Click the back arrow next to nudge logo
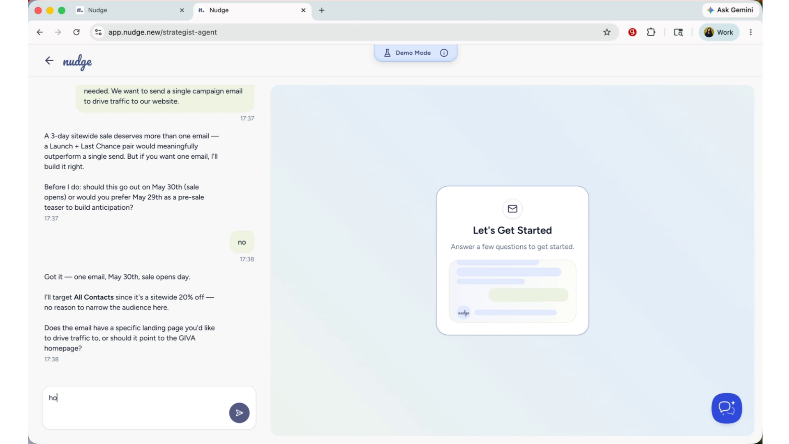The image size is (789, 444). (49, 61)
